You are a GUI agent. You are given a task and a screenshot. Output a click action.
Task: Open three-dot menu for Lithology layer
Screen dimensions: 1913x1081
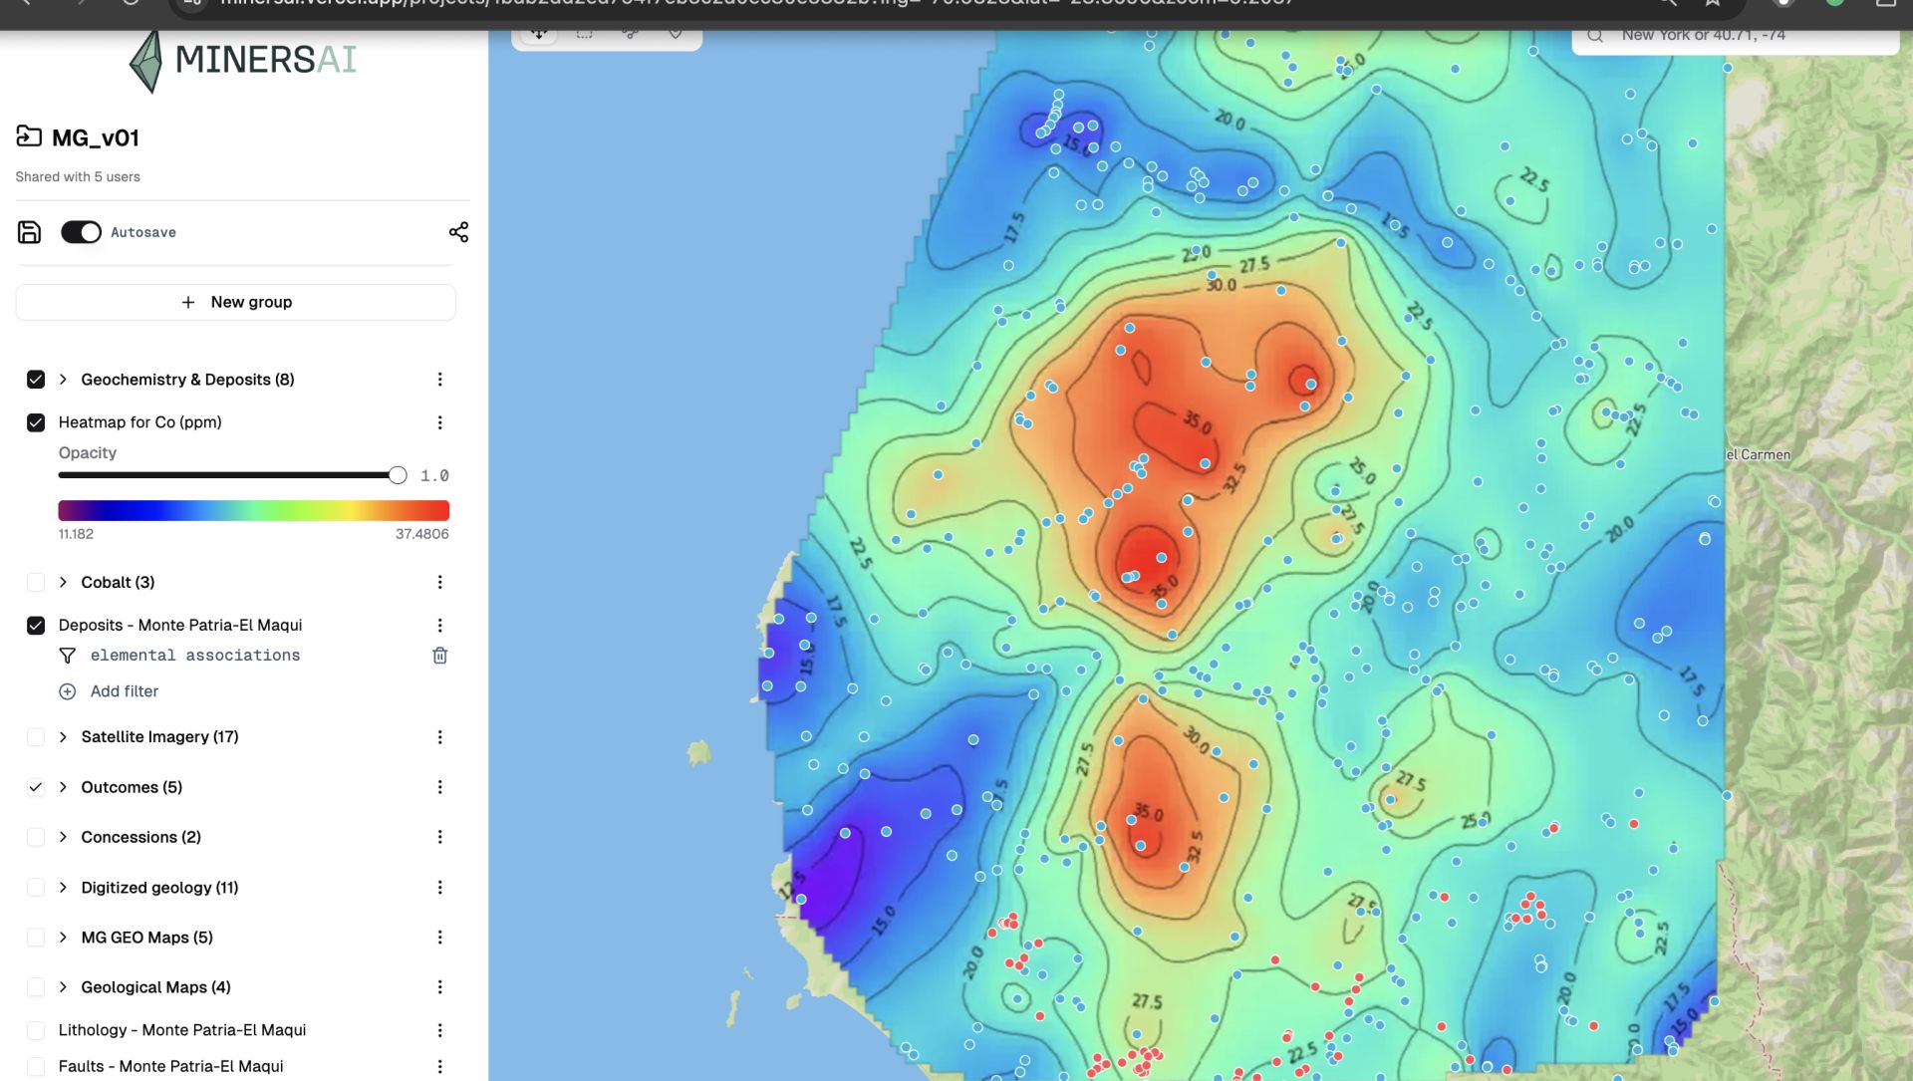(x=439, y=1030)
